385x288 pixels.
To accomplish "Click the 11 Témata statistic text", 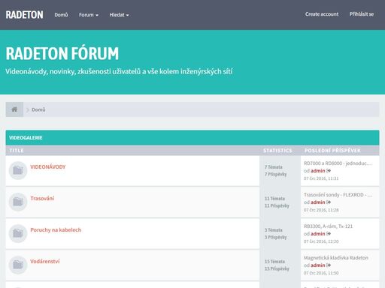I will (274, 199).
